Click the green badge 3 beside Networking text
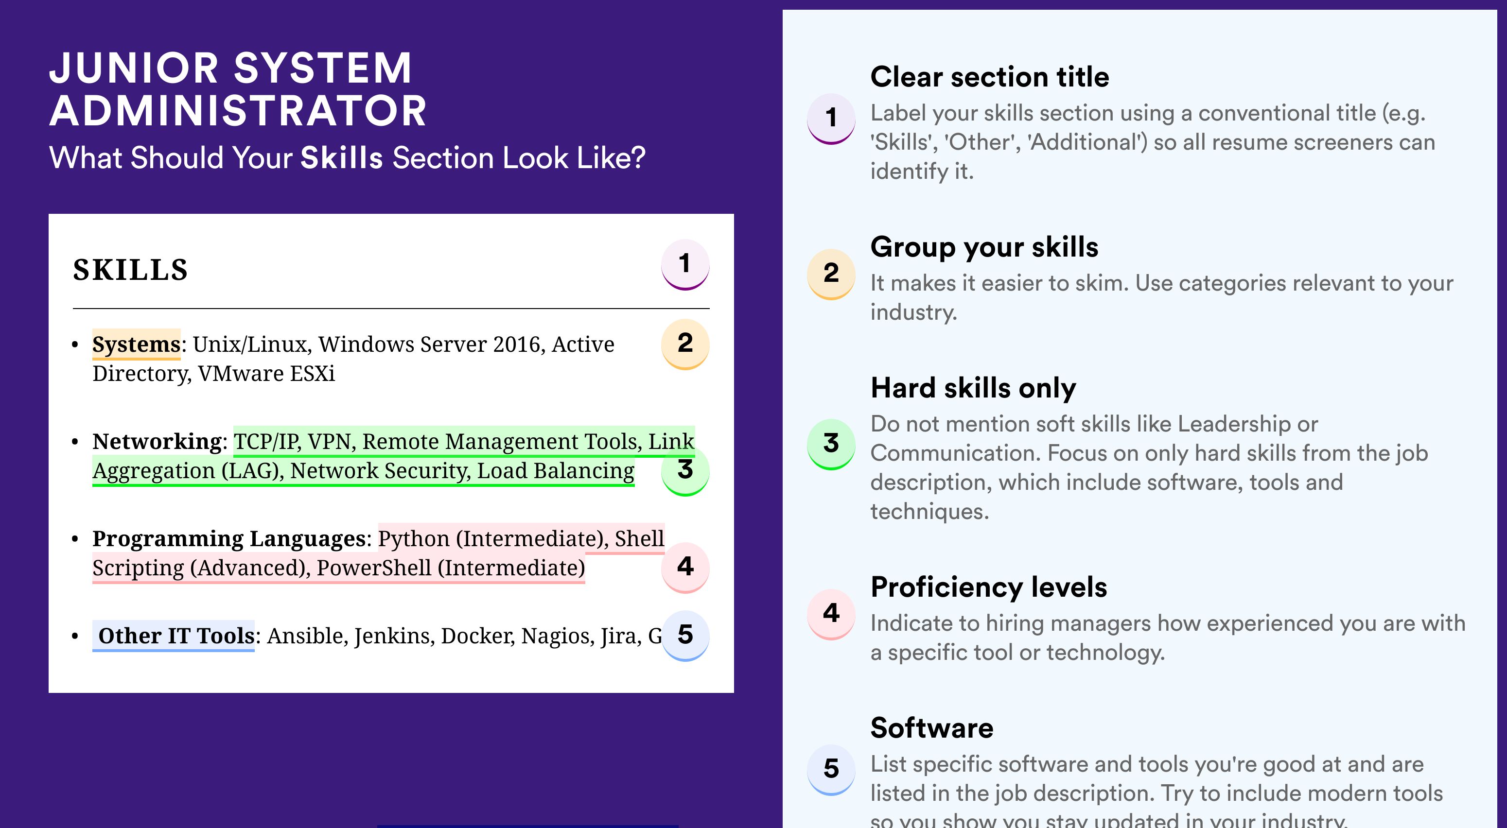Image resolution: width=1507 pixels, height=828 pixels. point(685,471)
